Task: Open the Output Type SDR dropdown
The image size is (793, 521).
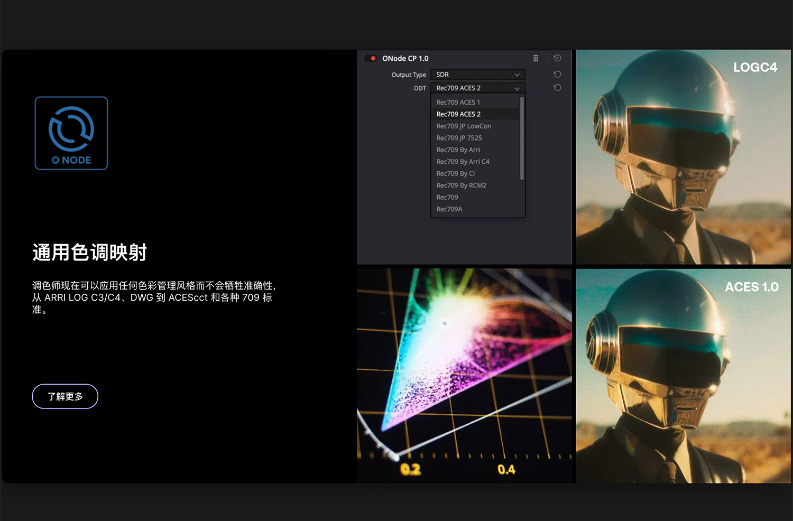Action: (x=477, y=75)
